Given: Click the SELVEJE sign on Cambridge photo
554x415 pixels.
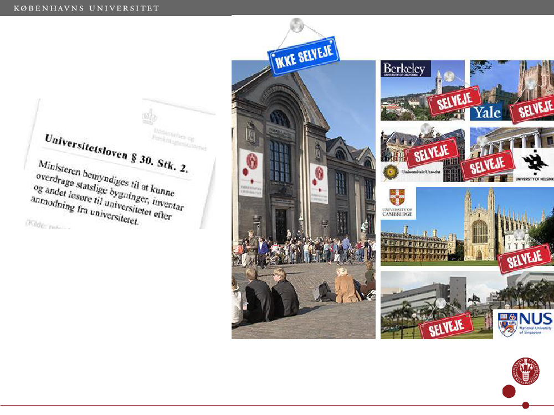Looking at the screenshot, I should [x=525, y=258].
